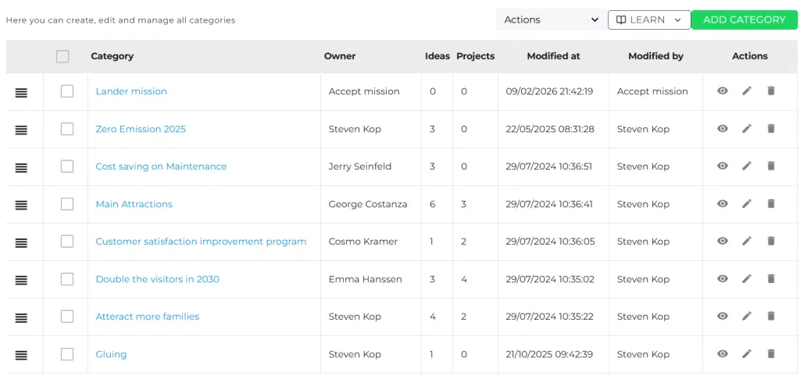View the Atteract more families category eye icon
Screen dimensions: 800x383
point(722,316)
